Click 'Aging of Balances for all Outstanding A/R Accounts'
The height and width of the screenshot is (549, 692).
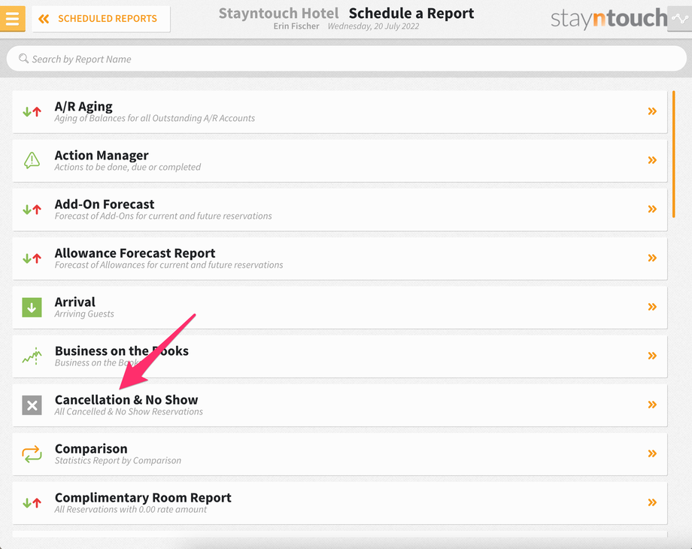coord(154,118)
